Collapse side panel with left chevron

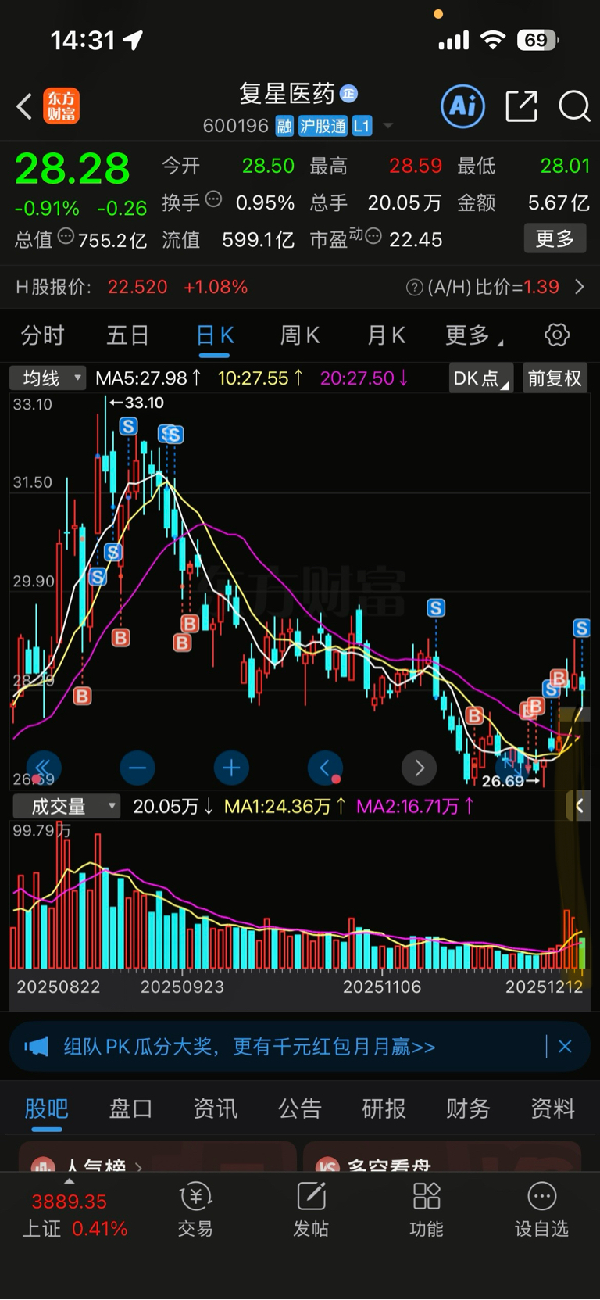(x=580, y=806)
